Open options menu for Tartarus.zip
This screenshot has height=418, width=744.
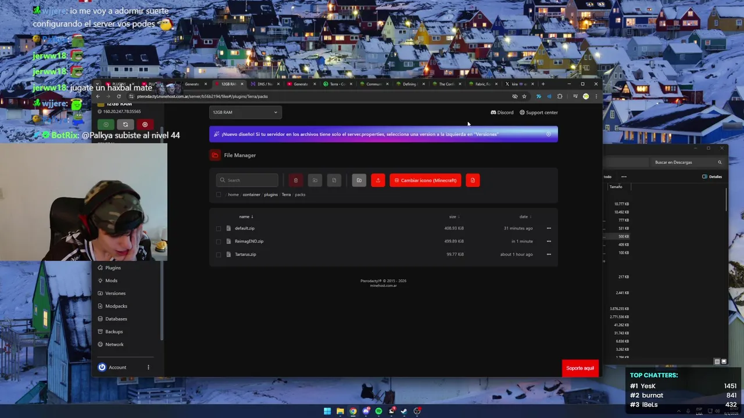point(549,254)
